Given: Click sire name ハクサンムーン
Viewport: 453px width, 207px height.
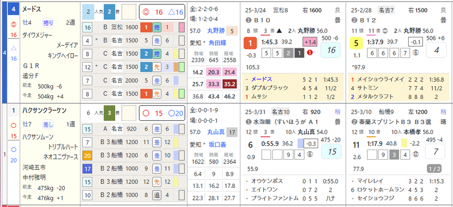Looking at the screenshot, I should coord(37,137).
